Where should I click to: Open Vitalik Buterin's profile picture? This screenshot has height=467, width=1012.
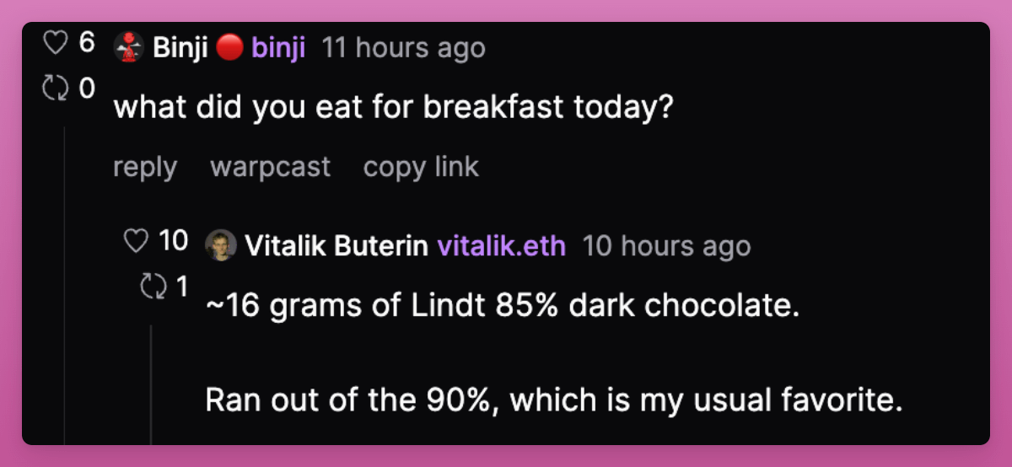221,245
